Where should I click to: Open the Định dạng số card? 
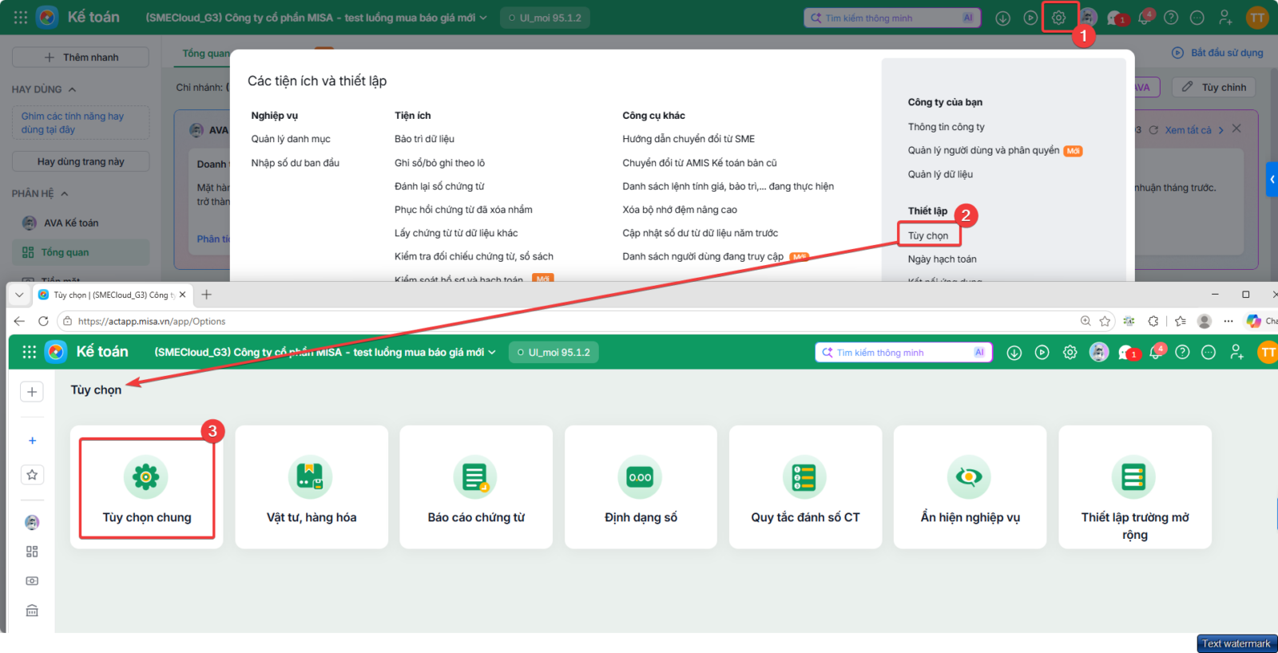(641, 487)
